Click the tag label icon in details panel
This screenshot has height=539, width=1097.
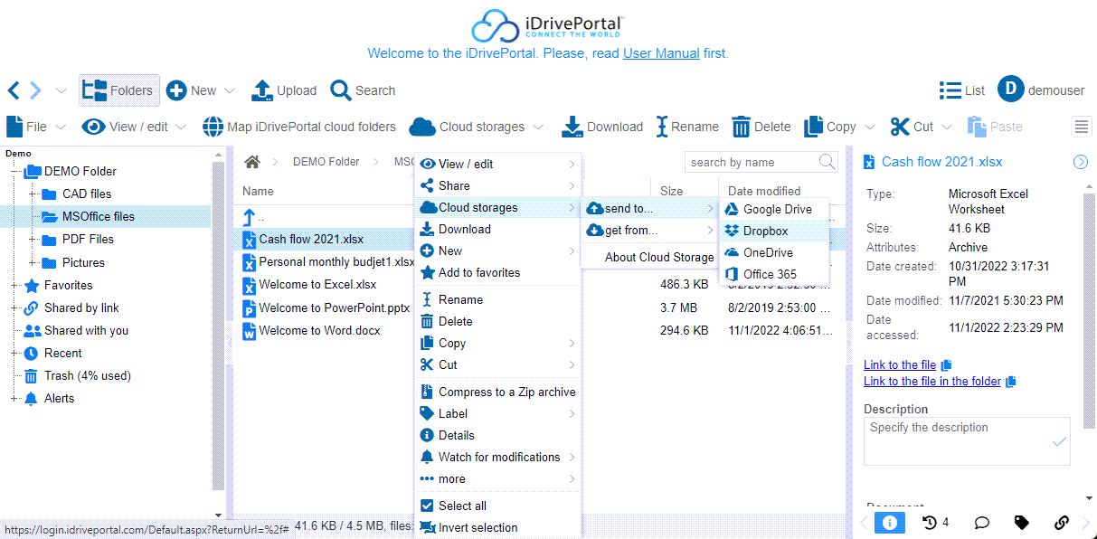[x=1021, y=523]
